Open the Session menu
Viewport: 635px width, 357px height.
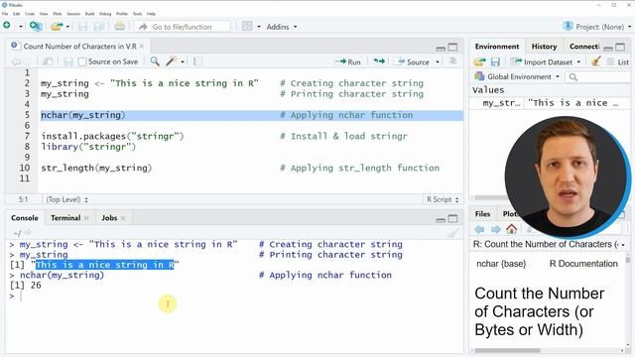pyautogui.click(x=73, y=14)
